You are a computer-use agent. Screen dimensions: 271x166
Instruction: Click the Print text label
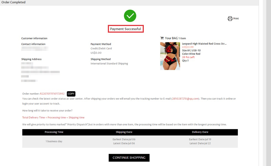tap(236, 19)
